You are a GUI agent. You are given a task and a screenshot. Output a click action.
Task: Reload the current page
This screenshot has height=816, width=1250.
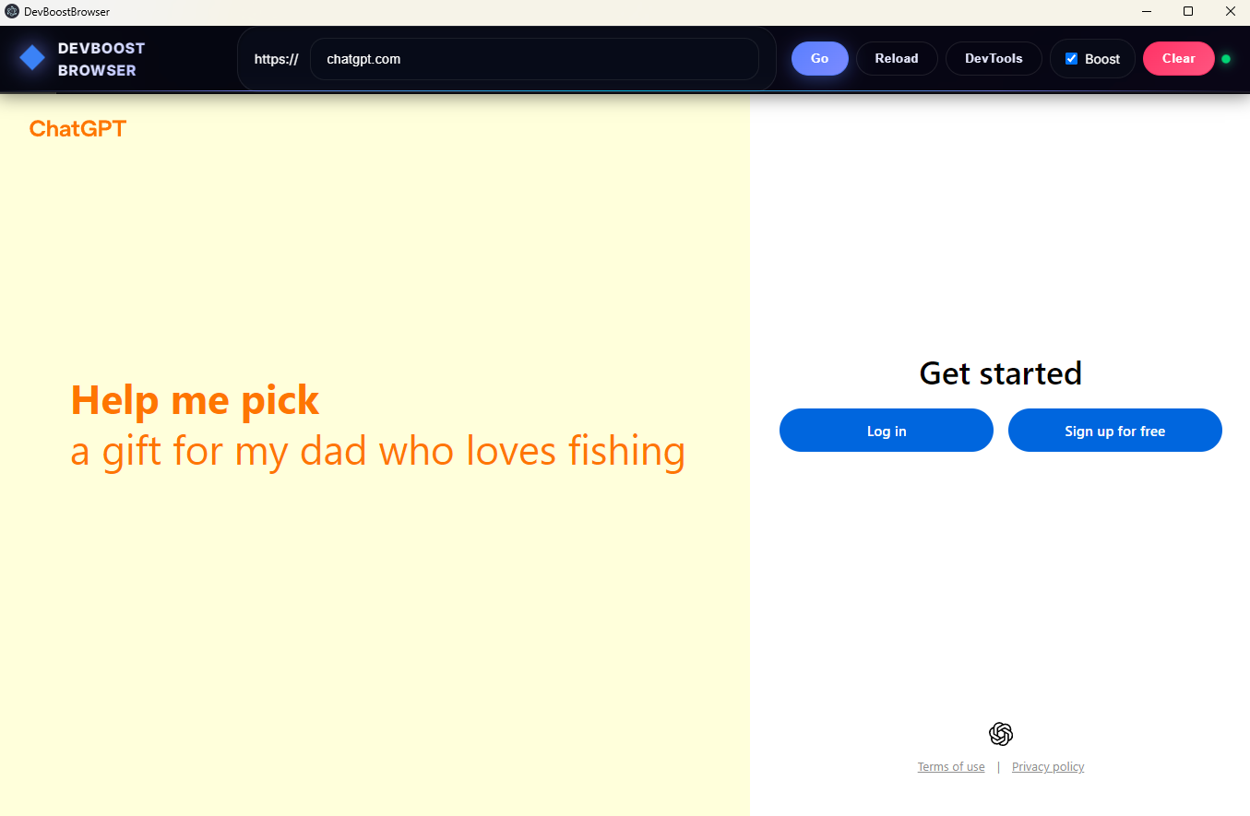click(x=897, y=58)
